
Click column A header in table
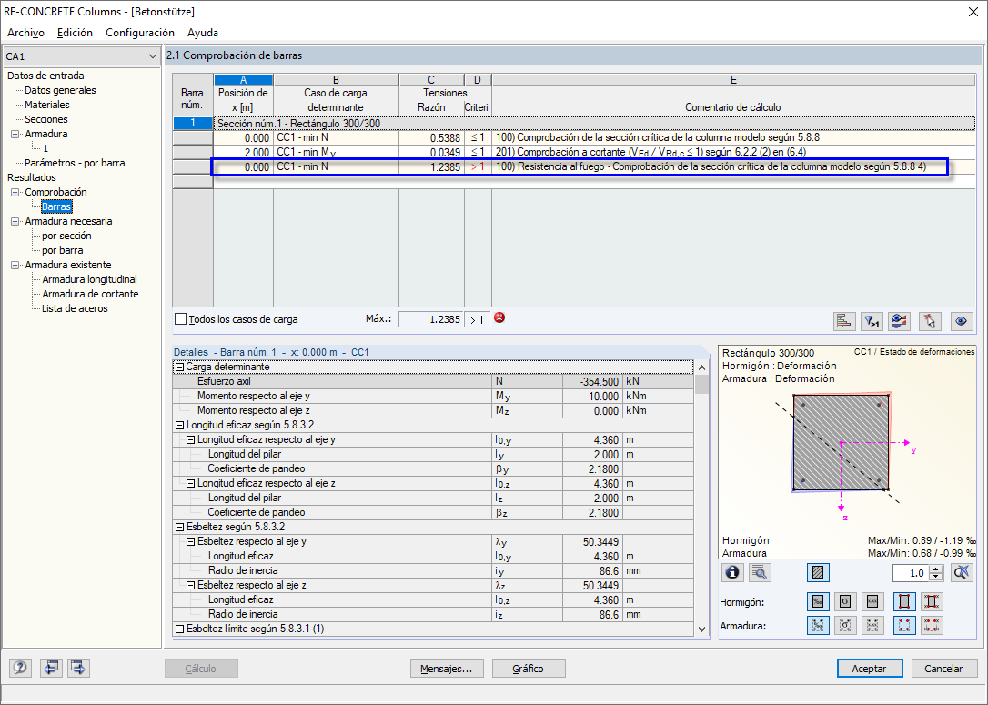click(243, 80)
